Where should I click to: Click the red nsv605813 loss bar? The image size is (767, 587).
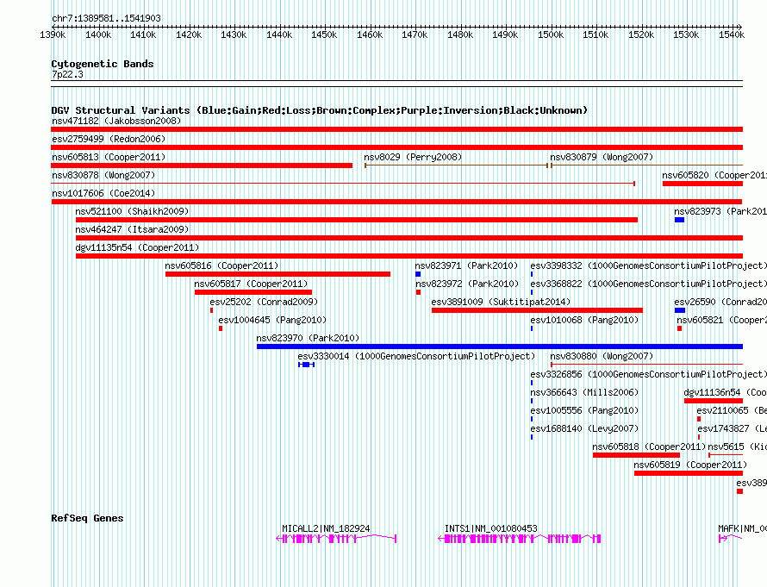(x=202, y=165)
